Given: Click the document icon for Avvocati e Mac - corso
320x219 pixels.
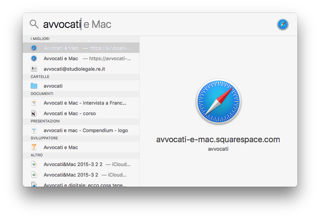Looking at the screenshot, I should coord(34,113).
